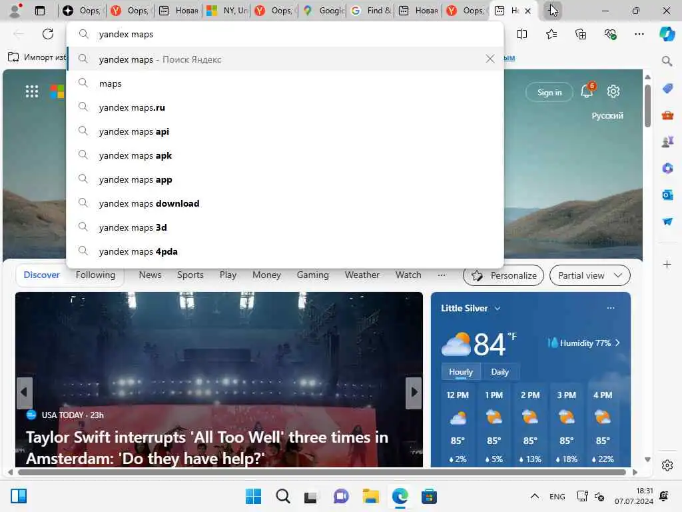Open sidebar settings gear at bottom
The width and height of the screenshot is (682, 512).
[667, 465]
